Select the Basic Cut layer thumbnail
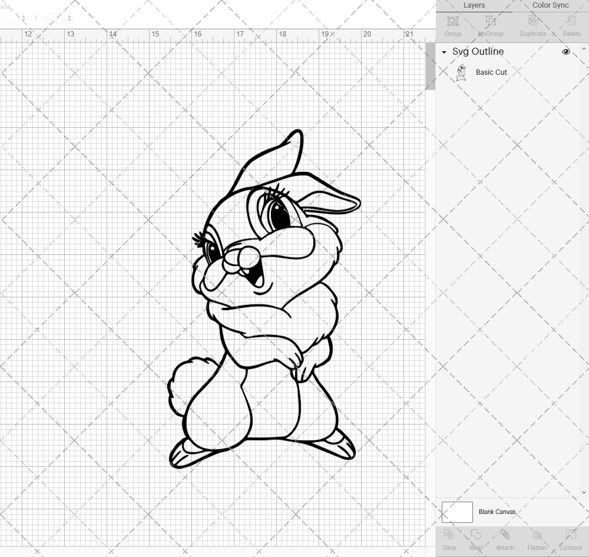This screenshot has height=557, width=589. coord(461,72)
